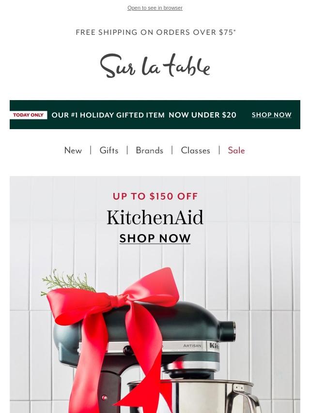Click SHOP NOW under KitchenAid
The height and width of the screenshot is (413, 310).
coord(155,238)
